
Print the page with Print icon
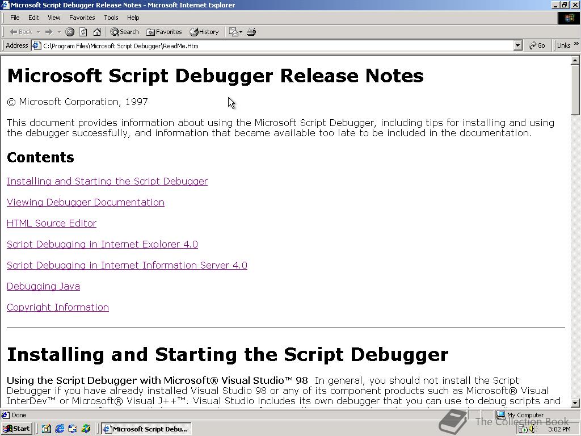click(251, 32)
